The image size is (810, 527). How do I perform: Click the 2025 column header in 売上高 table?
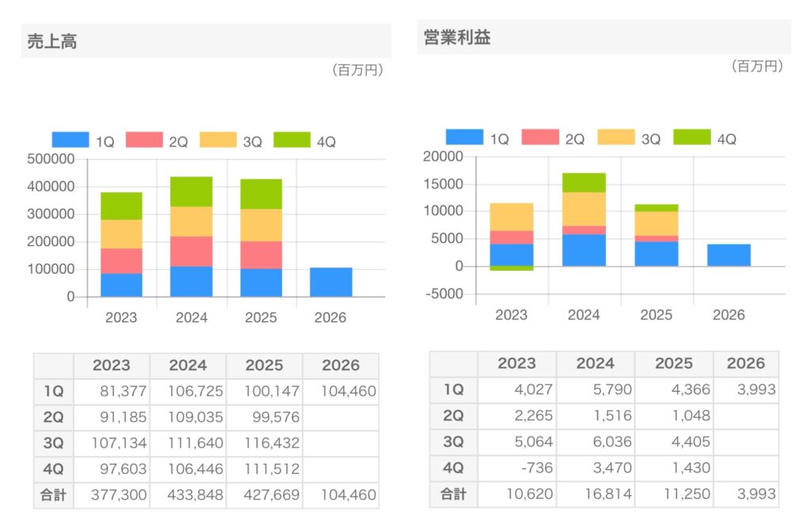tap(263, 366)
